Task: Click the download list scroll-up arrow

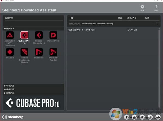Action: 159,28
